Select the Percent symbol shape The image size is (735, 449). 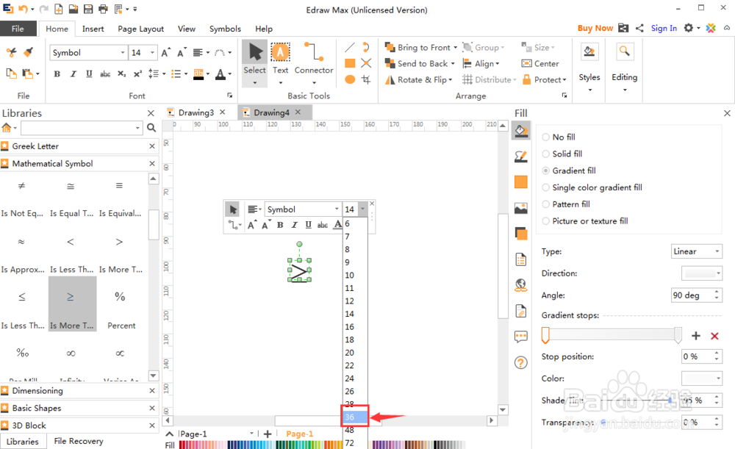coord(120,310)
